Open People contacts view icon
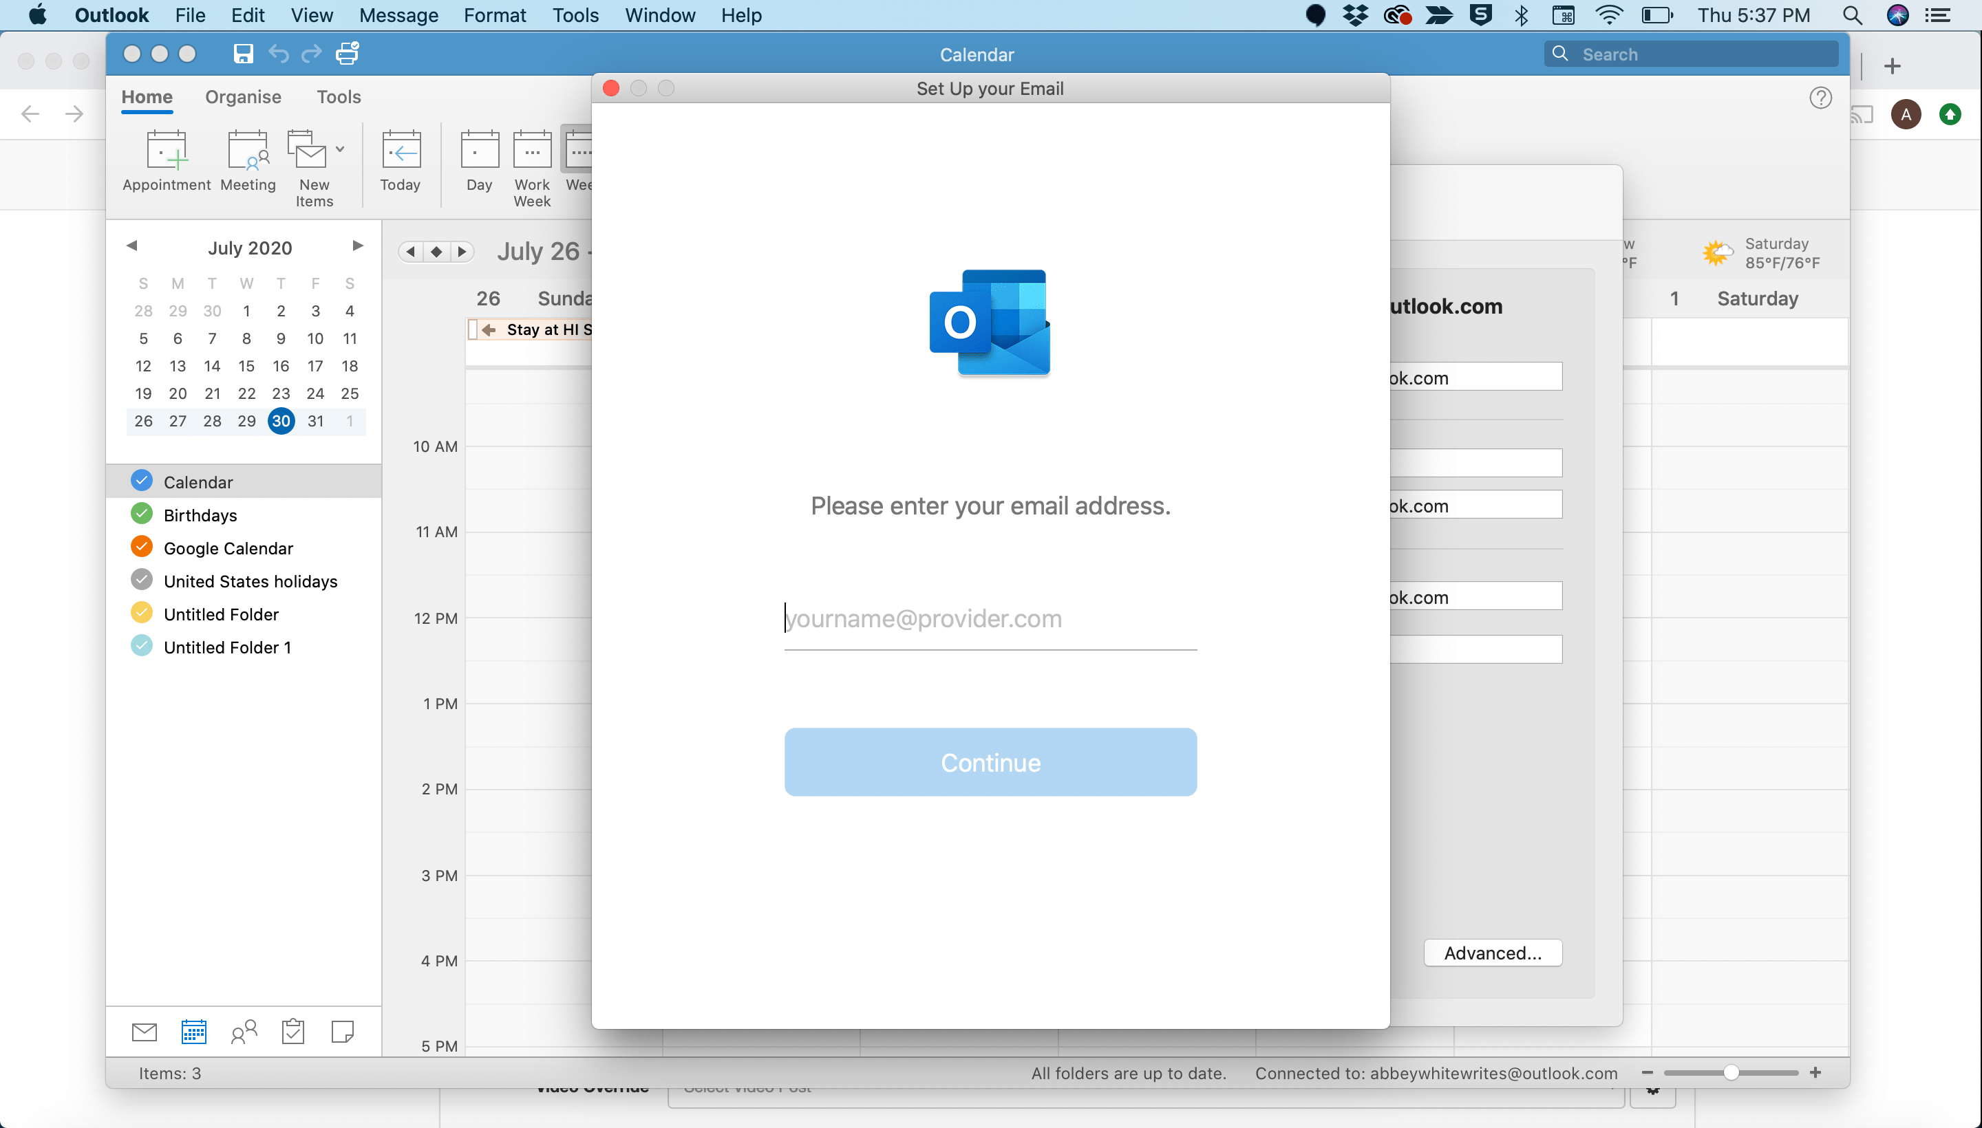1982x1128 pixels. (244, 1031)
